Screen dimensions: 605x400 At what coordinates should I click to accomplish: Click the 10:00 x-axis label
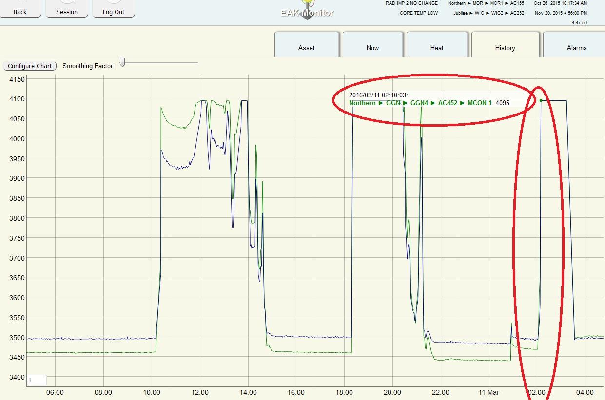[x=152, y=392]
